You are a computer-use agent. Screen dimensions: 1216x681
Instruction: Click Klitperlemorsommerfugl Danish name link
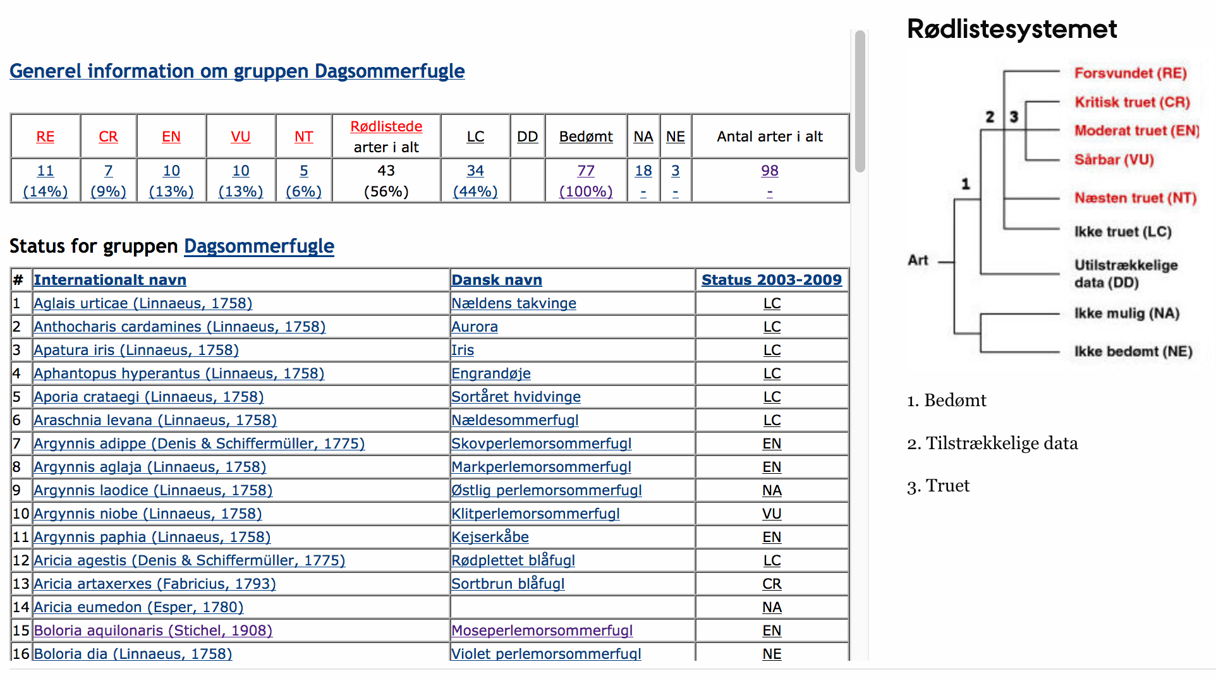click(x=535, y=514)
